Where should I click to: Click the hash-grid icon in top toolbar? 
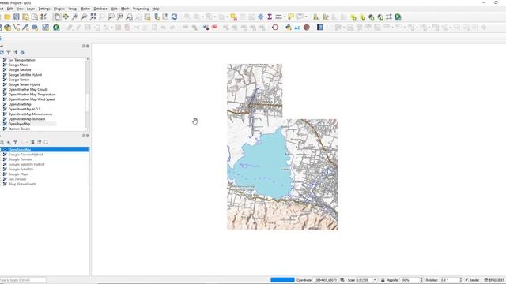[389, 17]
